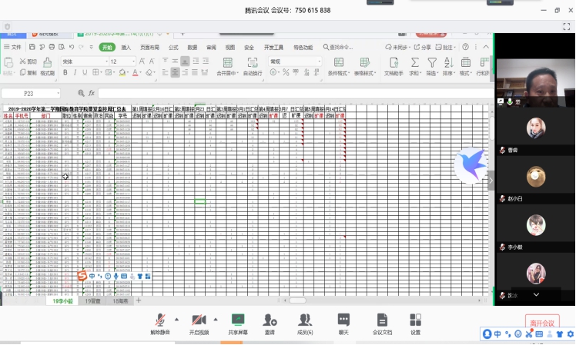Expand video options arrow beside 开启视频
The width and height of the screenshot is (576, 345).
[215, 319]
